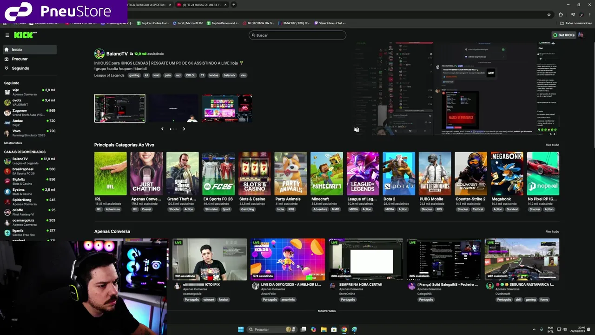Bookmark this page with star icon

(549, 14)
